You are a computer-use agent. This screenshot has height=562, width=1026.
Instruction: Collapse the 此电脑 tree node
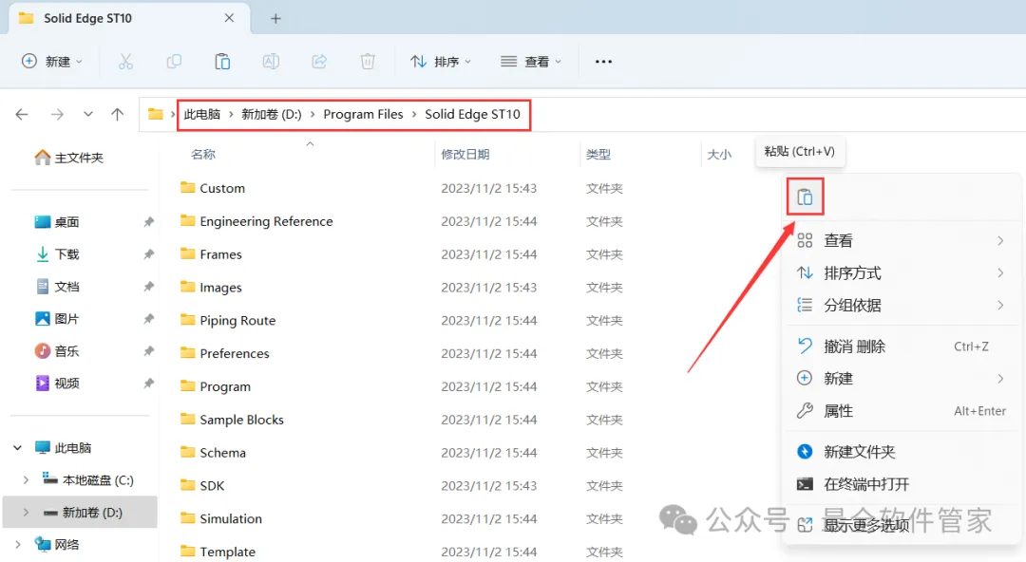(x=18, y=447)
